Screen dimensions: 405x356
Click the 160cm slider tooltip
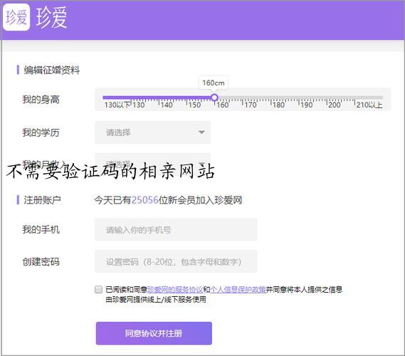click(x=214, y=83)
